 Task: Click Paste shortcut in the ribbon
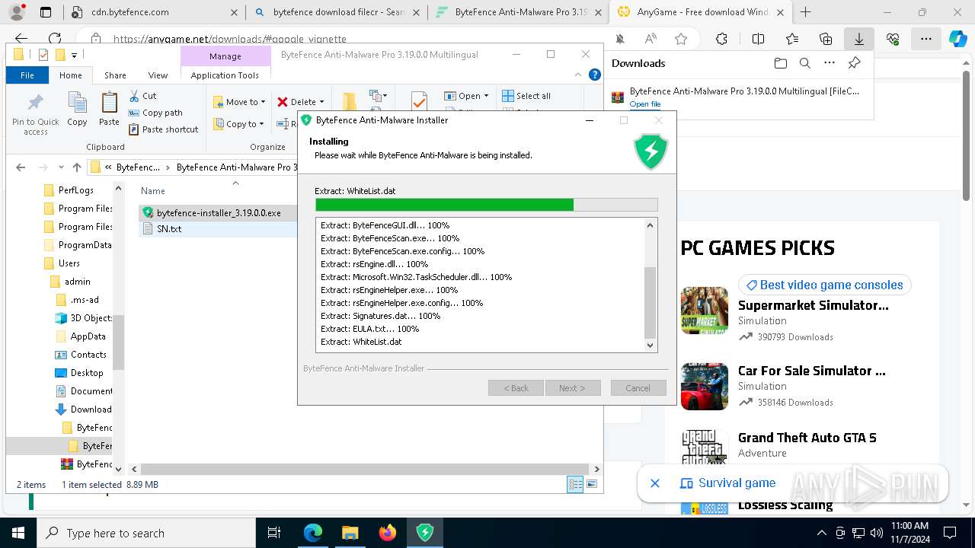point(163,129)
